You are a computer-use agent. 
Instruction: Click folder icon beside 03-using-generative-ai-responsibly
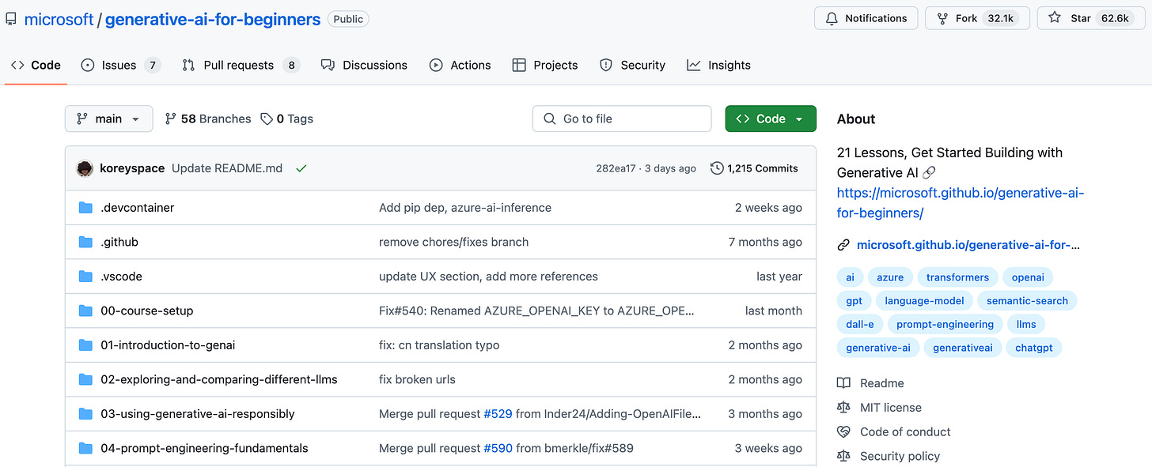point(85,414)
